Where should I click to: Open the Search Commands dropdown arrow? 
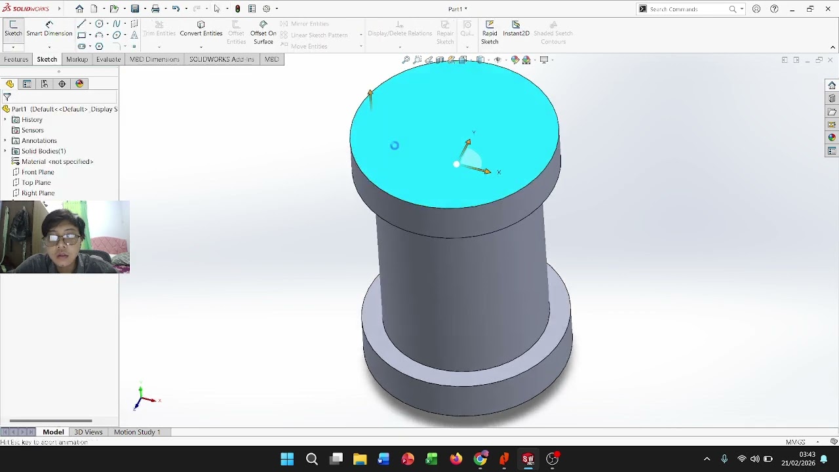pyautogui.click(x=742, y=9)
